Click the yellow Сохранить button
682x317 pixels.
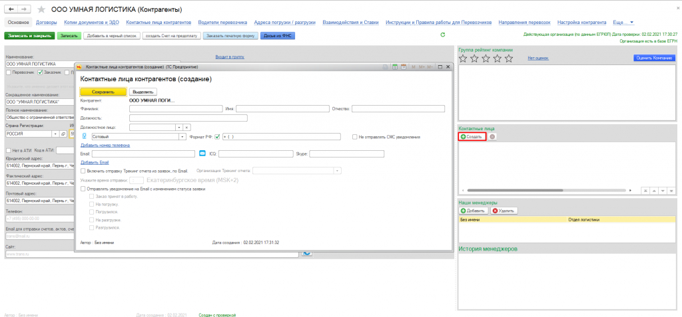103,92
